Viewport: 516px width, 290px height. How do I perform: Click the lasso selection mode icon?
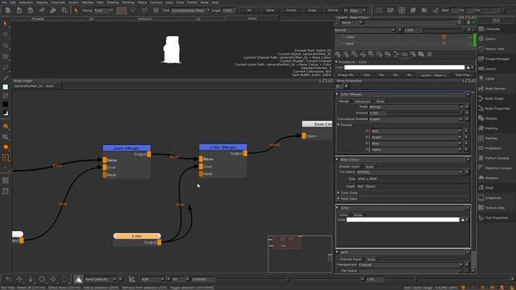click(x=133, y=10)
